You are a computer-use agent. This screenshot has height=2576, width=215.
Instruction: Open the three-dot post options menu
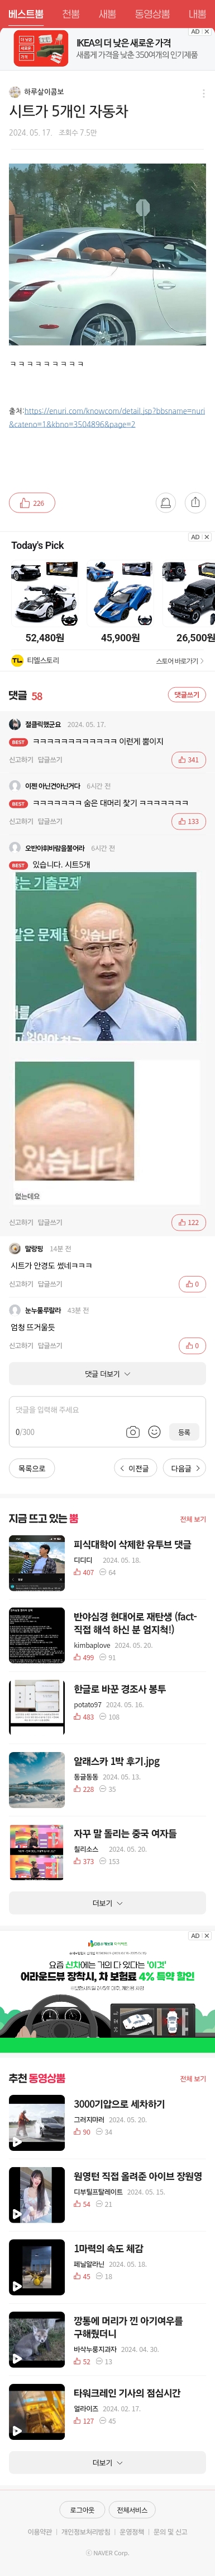(203, 94)
